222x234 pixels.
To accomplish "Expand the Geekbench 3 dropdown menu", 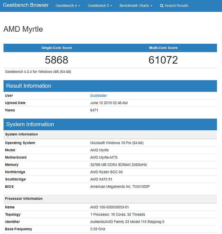I will (100, 6).
